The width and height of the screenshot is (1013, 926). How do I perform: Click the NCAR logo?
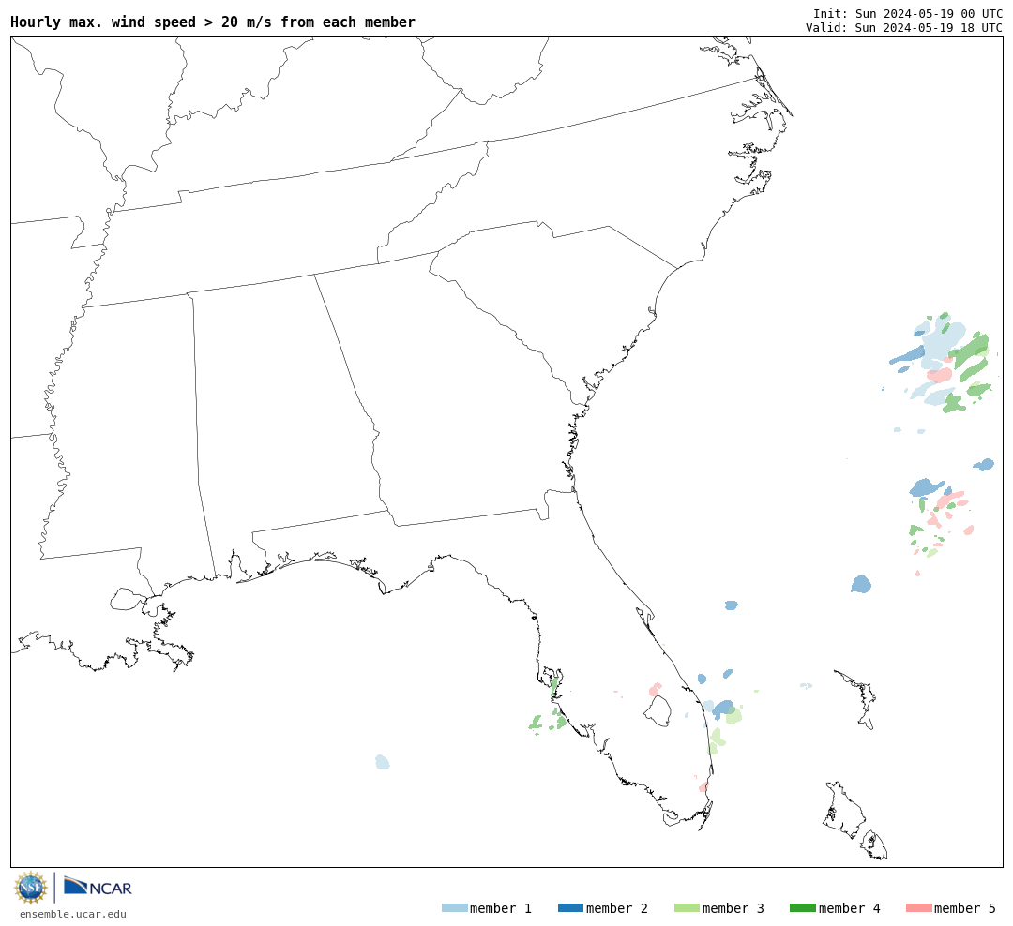[x=98, y=887]
